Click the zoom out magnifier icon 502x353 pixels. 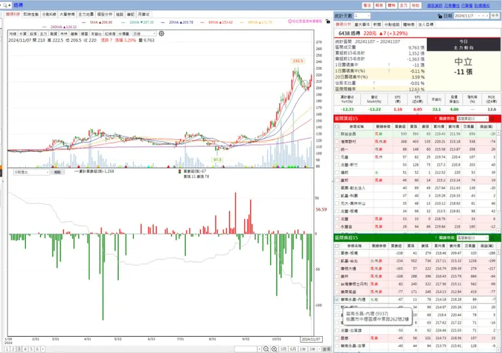[x=266, y=349]
